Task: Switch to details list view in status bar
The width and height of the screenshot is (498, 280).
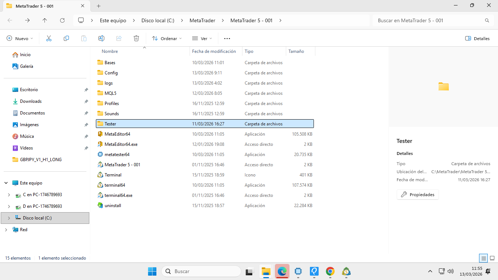Action: click(x=483, y=258)
